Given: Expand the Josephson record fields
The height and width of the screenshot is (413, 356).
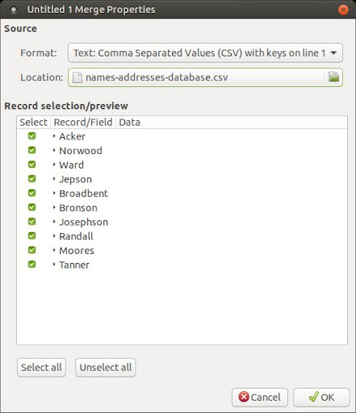Looking at the screenshot, I should pos(54,222).
